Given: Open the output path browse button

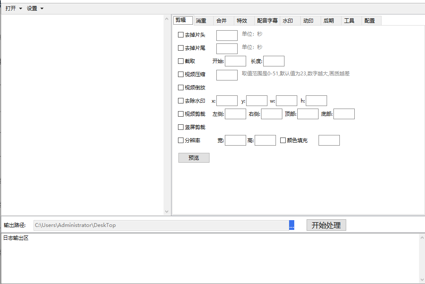Looking at the screenshot, I should 292,225.
